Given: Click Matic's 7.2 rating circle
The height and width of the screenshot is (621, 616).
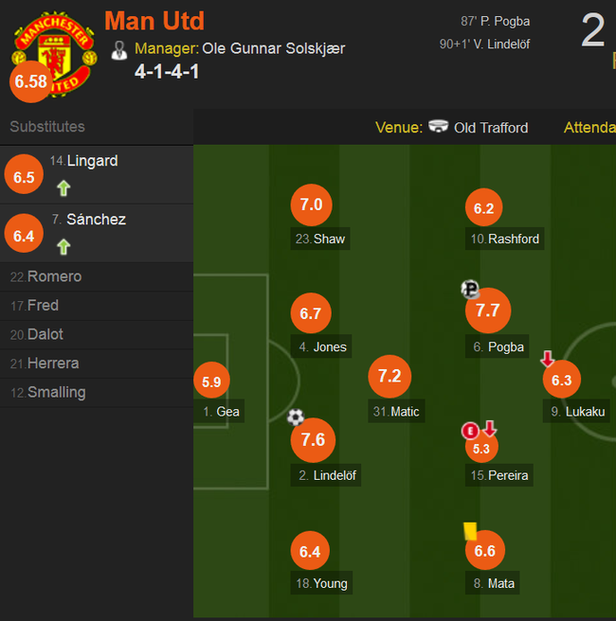Looking at the screenshot, I should click(390, 376).
